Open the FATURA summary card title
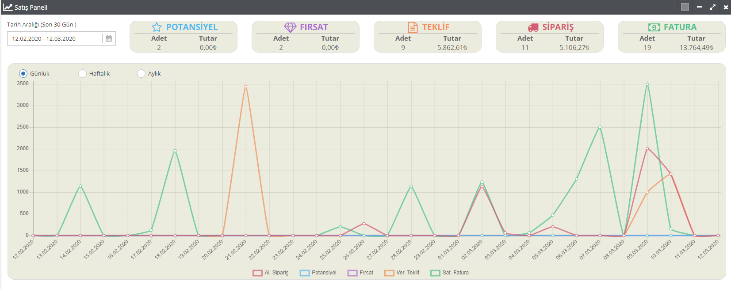This screenshot has width=731, height=289. tap(680, 27)
